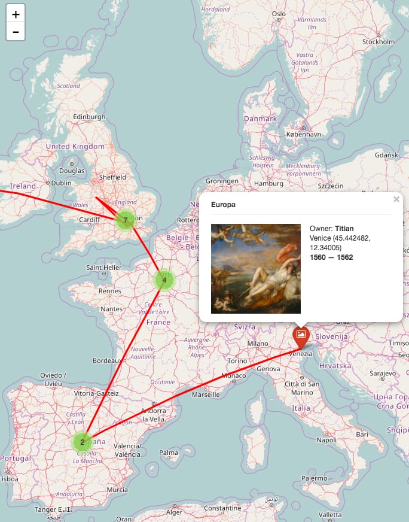Zoom in with the plus button

click(x=16, y=14)
